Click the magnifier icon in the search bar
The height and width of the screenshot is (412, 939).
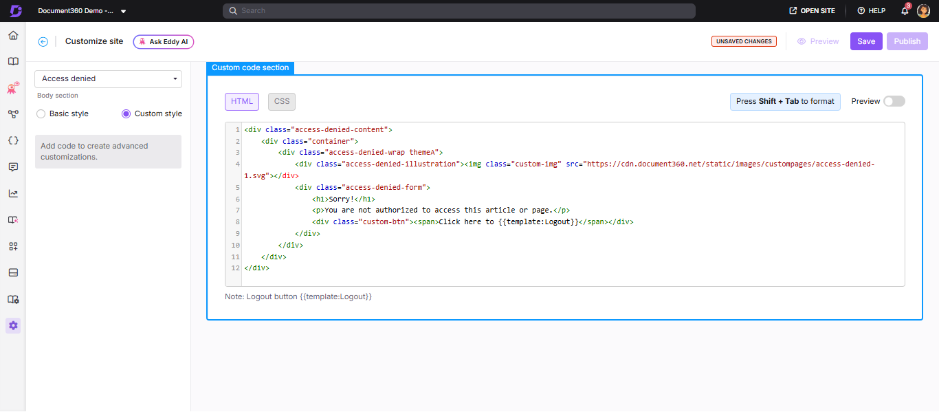click(233, 11)
